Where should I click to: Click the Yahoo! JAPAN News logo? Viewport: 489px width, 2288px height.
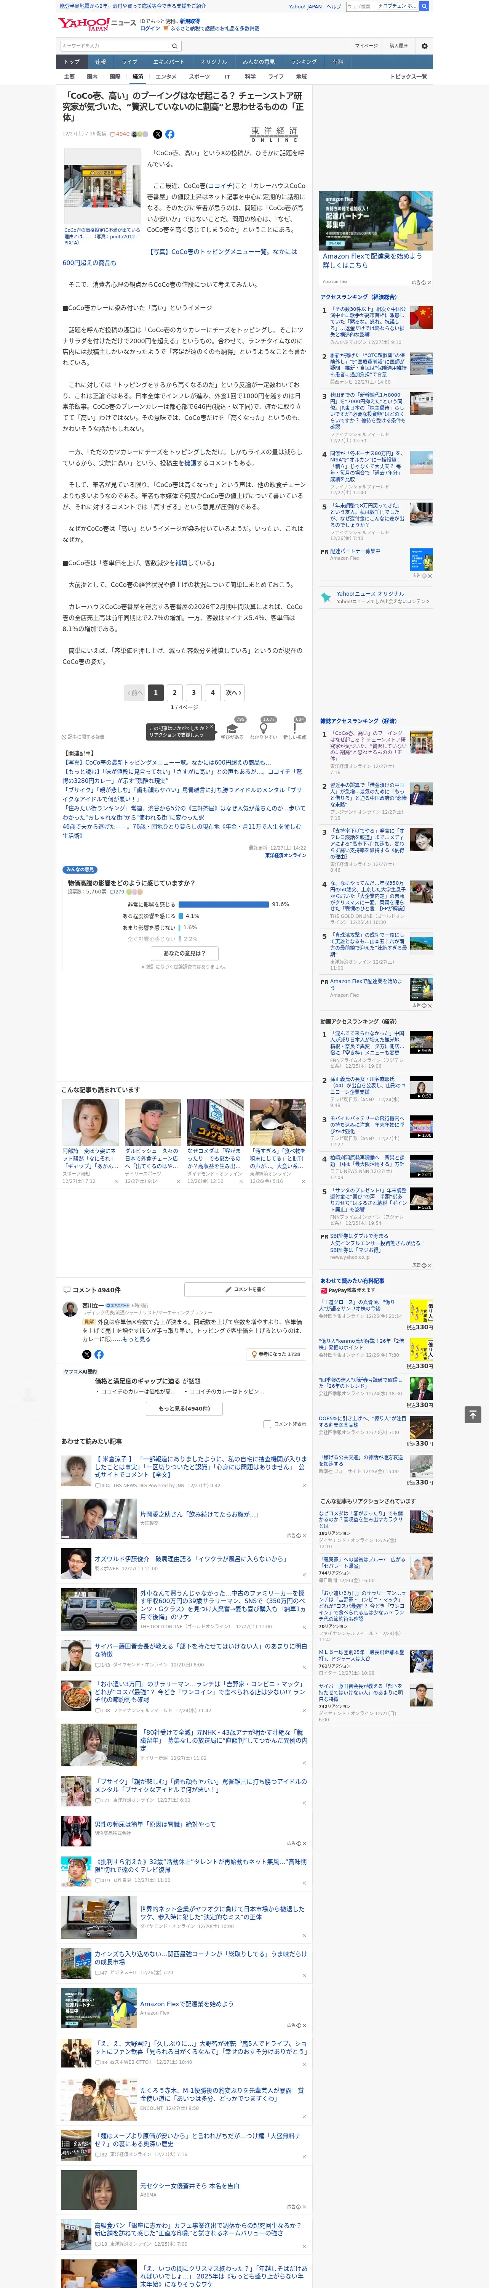coord(97,24)
